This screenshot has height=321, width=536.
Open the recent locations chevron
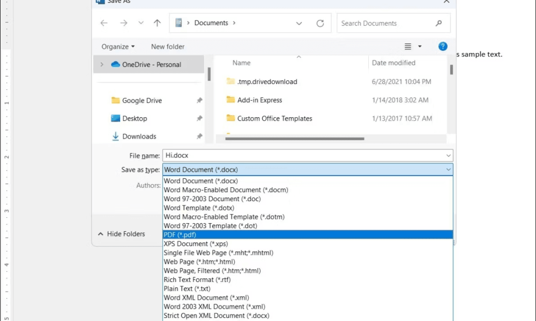tap(141, 23)
